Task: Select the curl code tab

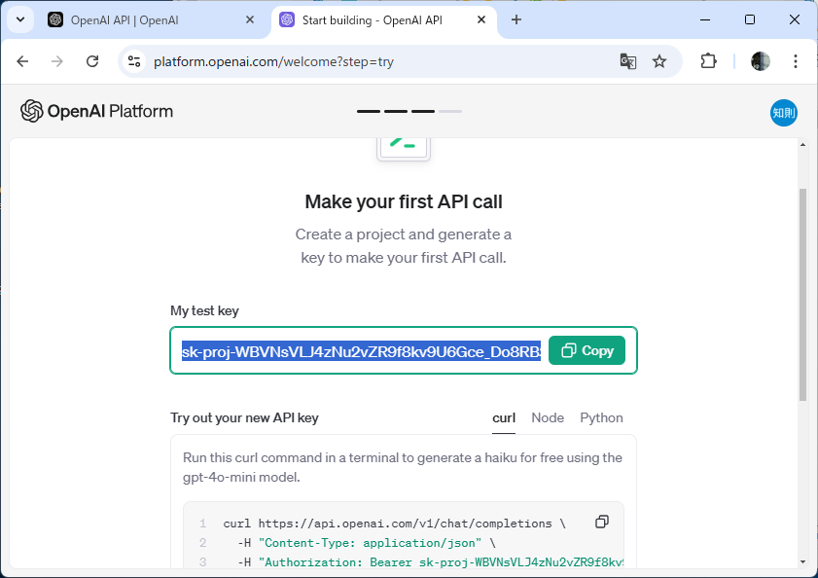Action: (x=504, y=417)
